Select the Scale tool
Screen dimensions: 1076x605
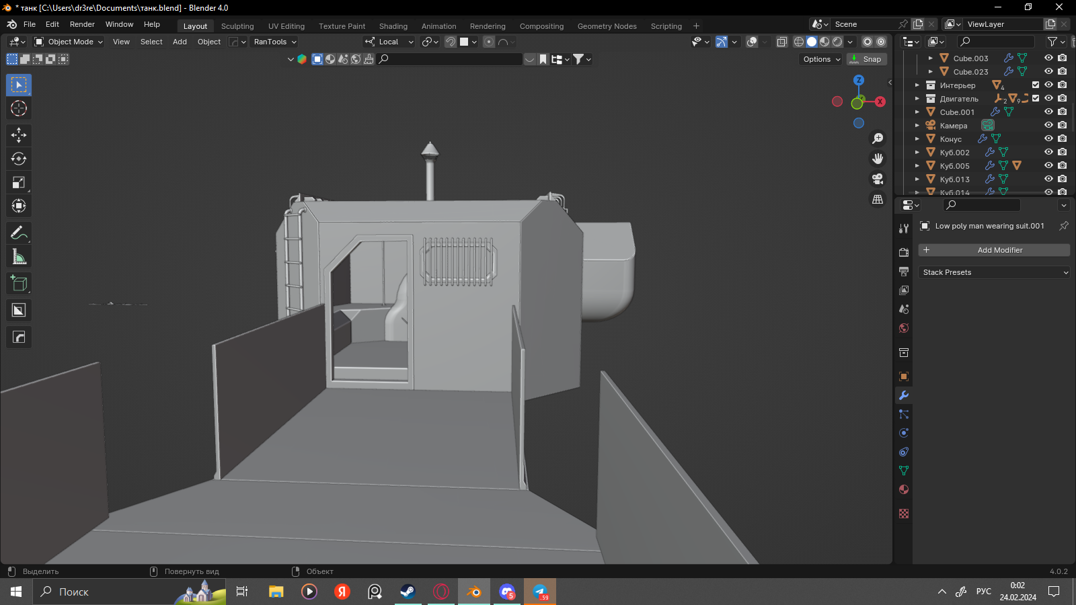(x=19, y=183)
